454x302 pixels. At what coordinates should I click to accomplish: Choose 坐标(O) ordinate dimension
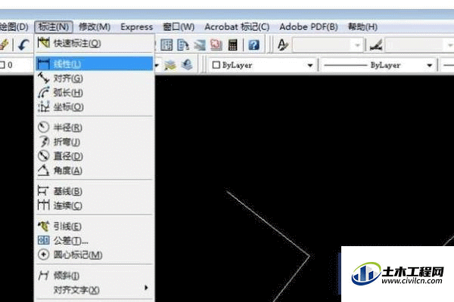tap(95, 107)
